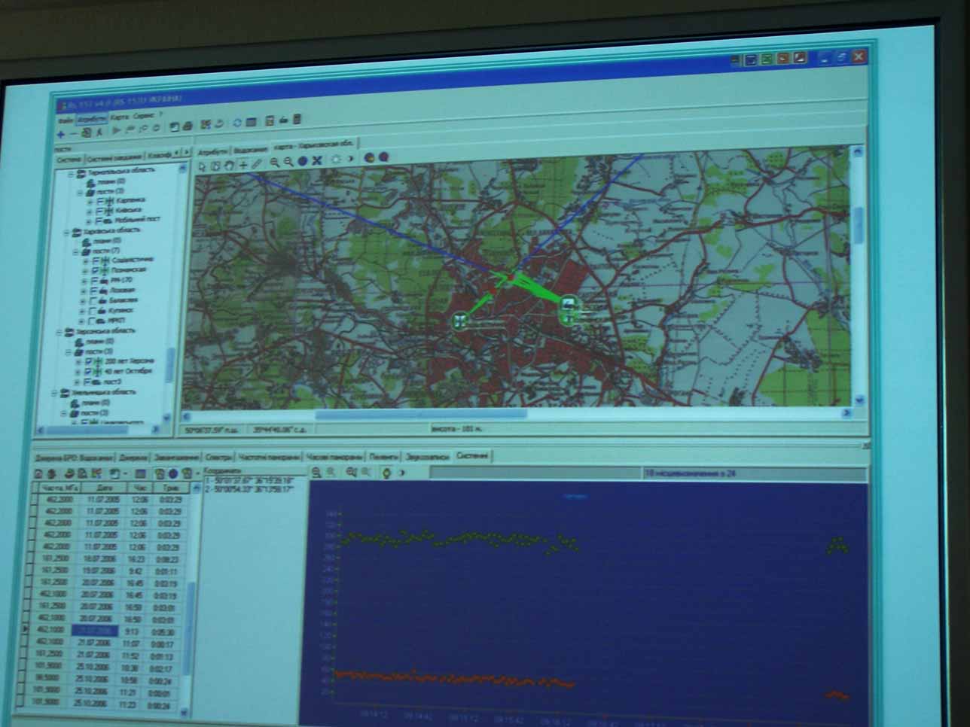
Task: Click the second magnifier (zoom out) on map toolbar
Action: (288, 161)
